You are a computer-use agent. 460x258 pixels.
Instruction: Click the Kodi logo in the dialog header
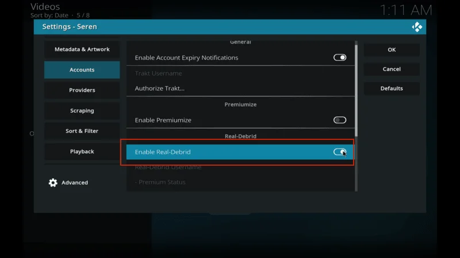tap(417, 27)
